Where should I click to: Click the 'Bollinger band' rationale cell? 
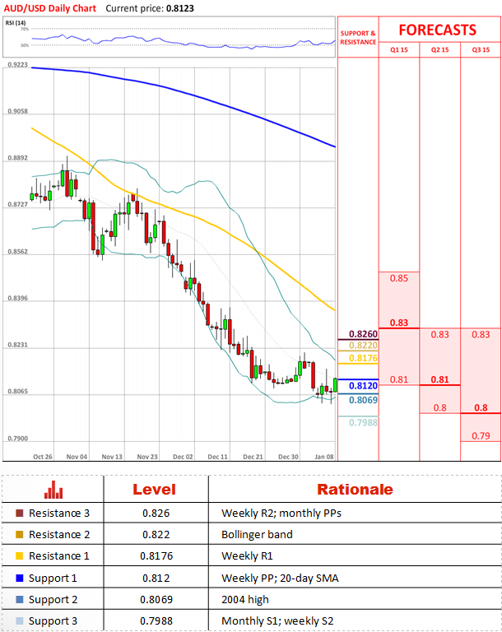click(258, 535)
